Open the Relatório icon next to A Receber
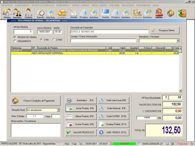The height and width of the screenshot is (146, 195). click(147, 13)
